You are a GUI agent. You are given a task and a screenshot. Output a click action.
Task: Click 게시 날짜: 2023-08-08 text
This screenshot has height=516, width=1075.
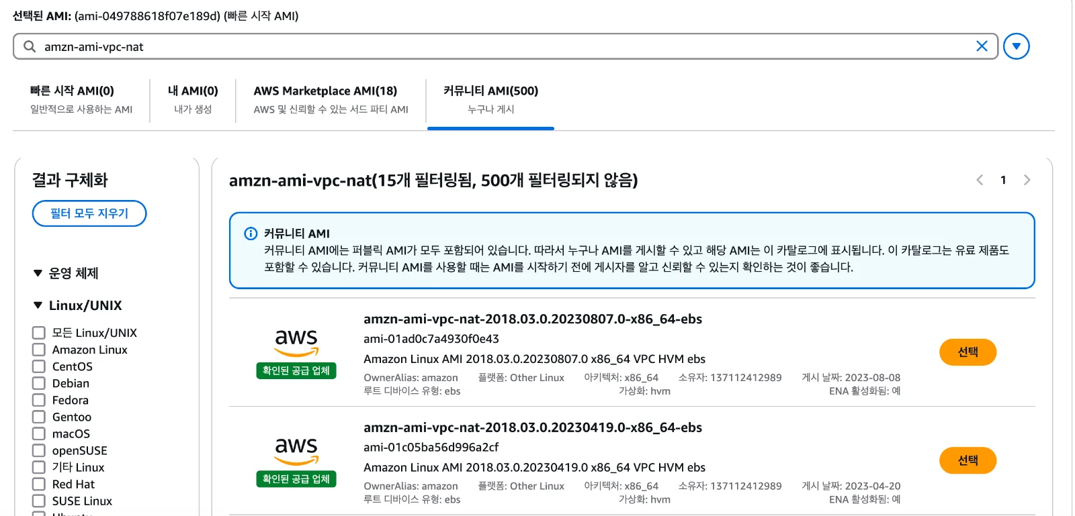click(851, 378)
